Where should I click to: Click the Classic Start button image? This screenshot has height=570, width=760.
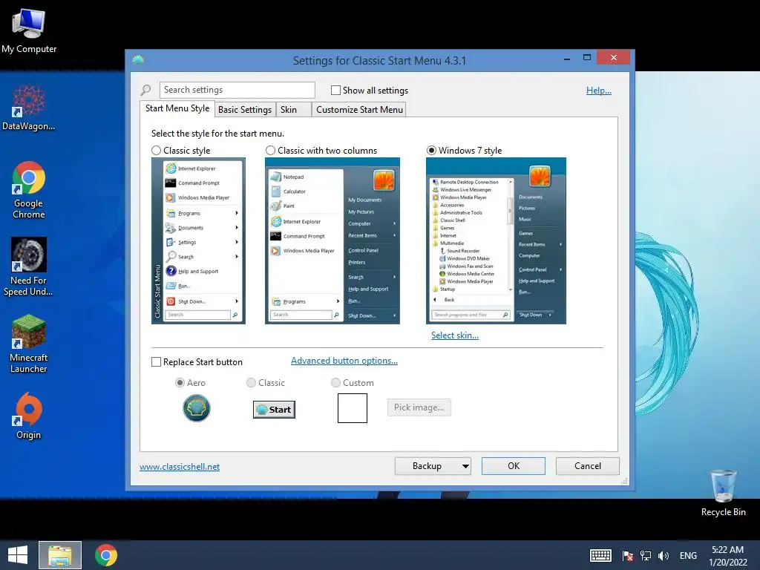(x=274, y=410)
